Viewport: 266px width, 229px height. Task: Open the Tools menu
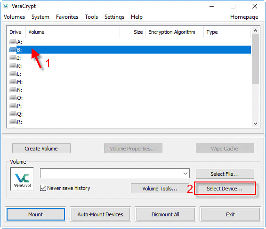(x=91, y=17)
